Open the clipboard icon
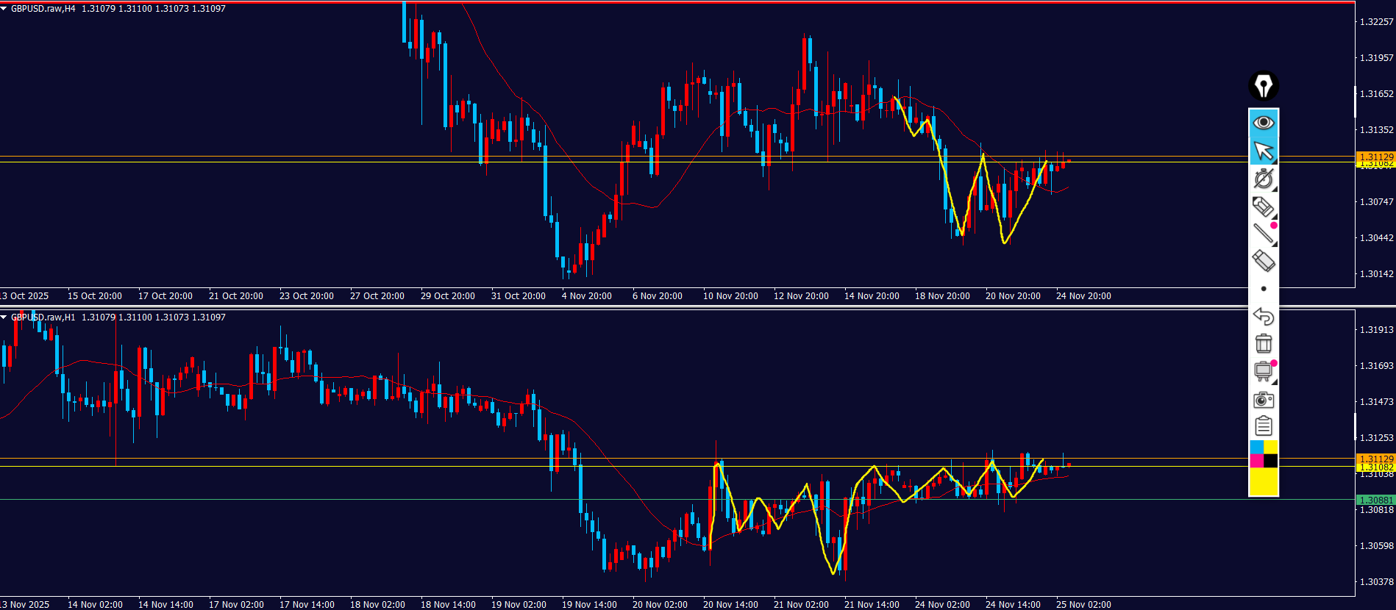1396x610 pixels. 1263,426
